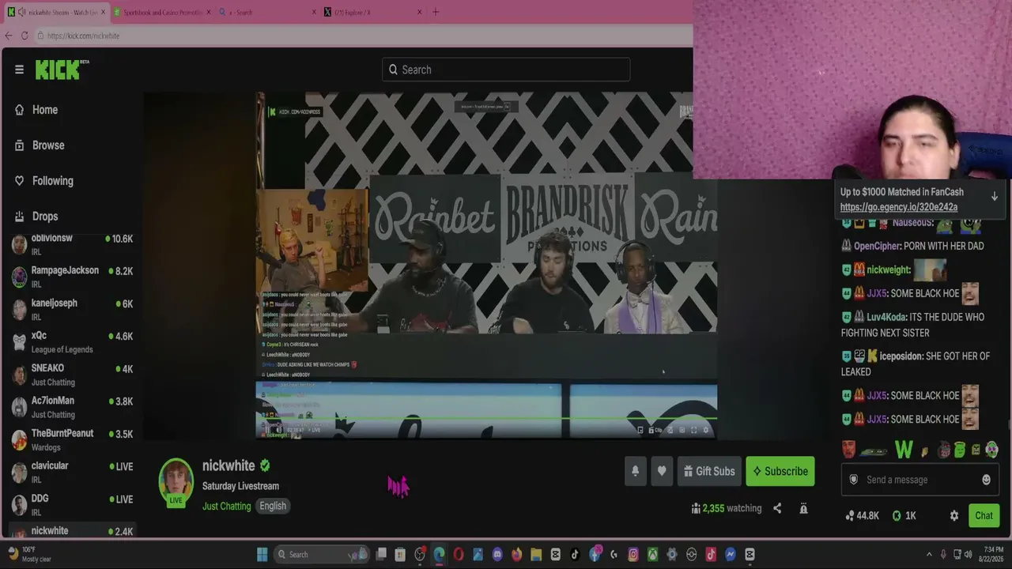Viewport: 1012px width, 569px height.
Task: Click the DDG avatar in sidebar
Action: click(x=19, y=505)
